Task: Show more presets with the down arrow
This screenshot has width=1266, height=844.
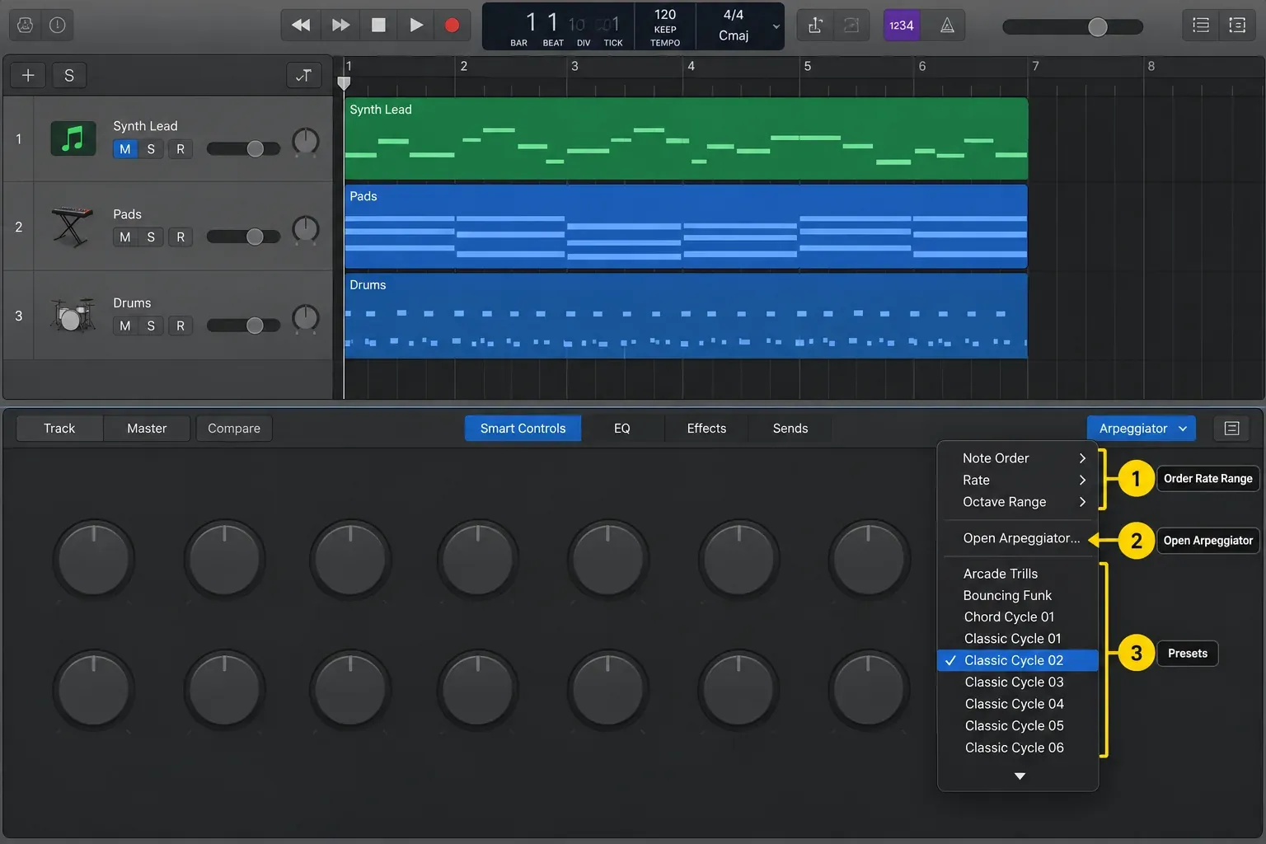Action: pos(1020,776)
